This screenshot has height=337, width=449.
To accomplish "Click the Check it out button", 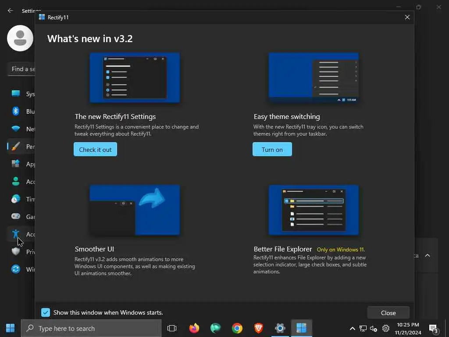I will click(x=95, y=149).
